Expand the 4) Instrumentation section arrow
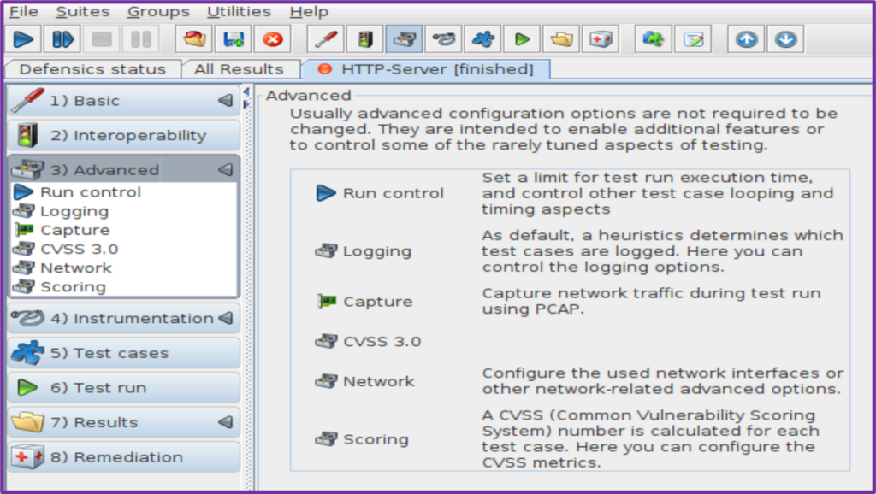Screen dimensions: 876x494 click(226, 318)
